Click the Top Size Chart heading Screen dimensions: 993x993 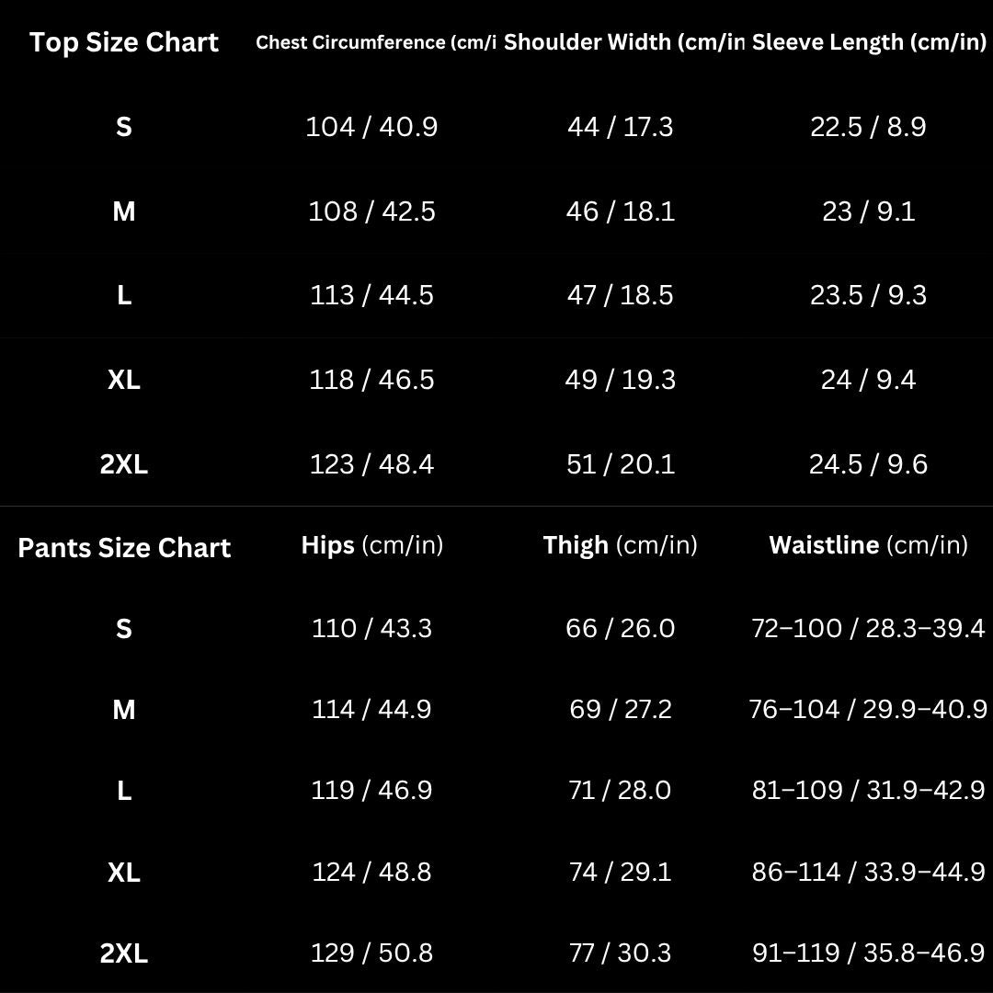124,42
